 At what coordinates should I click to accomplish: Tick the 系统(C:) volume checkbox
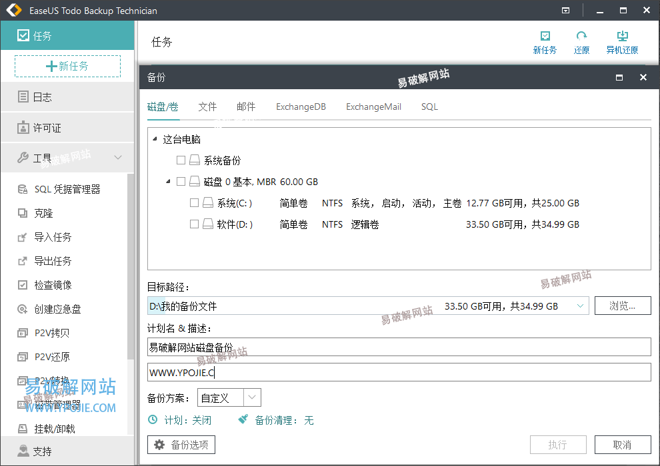click(195, 203)
